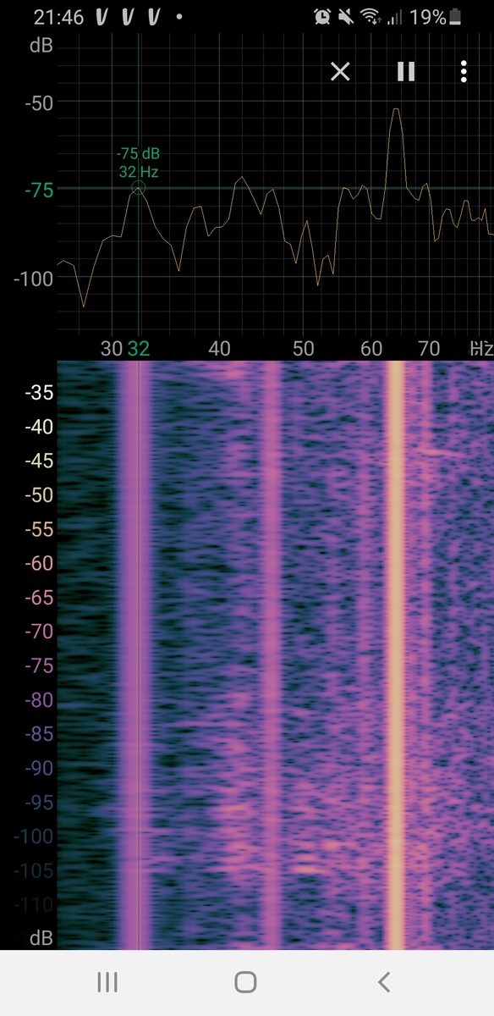Tap the 30 Hz frequency axis label
Viewport: 494px width, 1016px height.
112,348
